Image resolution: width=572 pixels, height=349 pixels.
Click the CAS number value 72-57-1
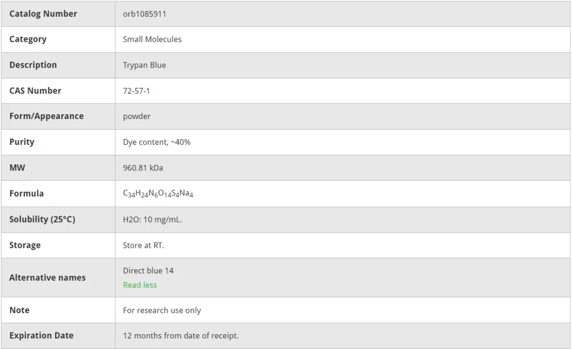coord(136,91)
